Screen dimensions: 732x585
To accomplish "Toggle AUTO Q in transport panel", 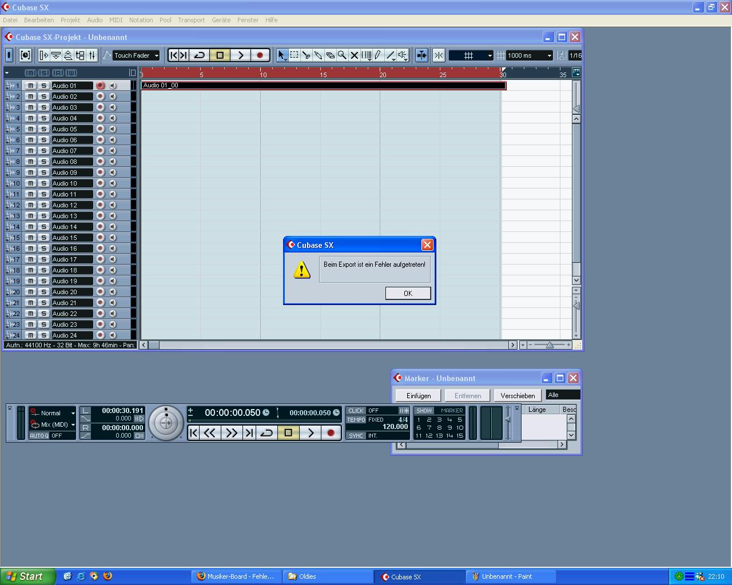I will tap(39, 436).
